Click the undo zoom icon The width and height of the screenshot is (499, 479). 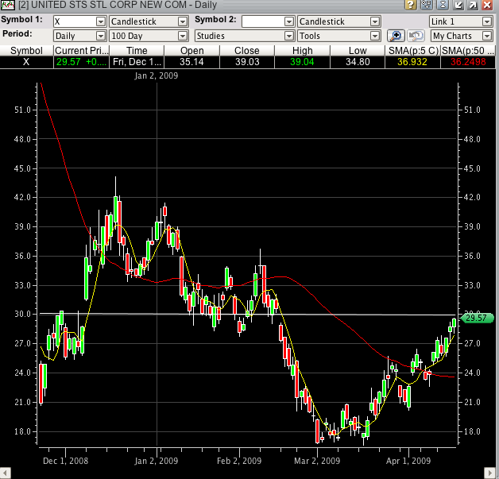pos(415,36)
